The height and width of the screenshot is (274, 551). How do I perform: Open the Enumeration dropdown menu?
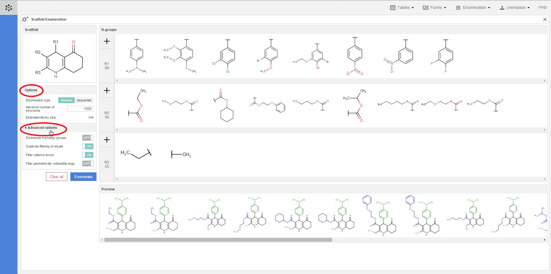[x=473, y=8]
